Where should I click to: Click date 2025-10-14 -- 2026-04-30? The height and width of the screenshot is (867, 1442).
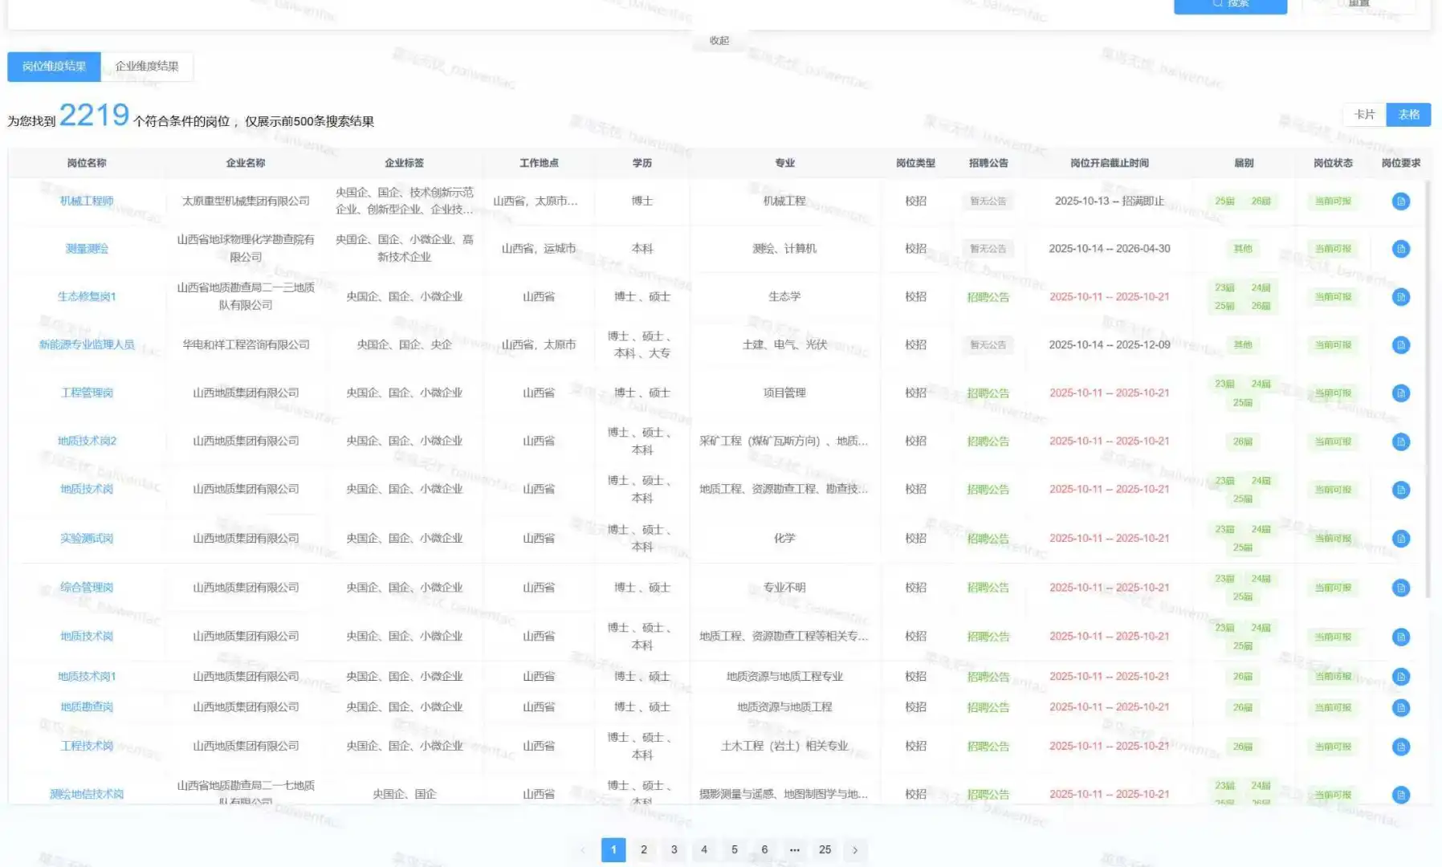[1110, 249]
